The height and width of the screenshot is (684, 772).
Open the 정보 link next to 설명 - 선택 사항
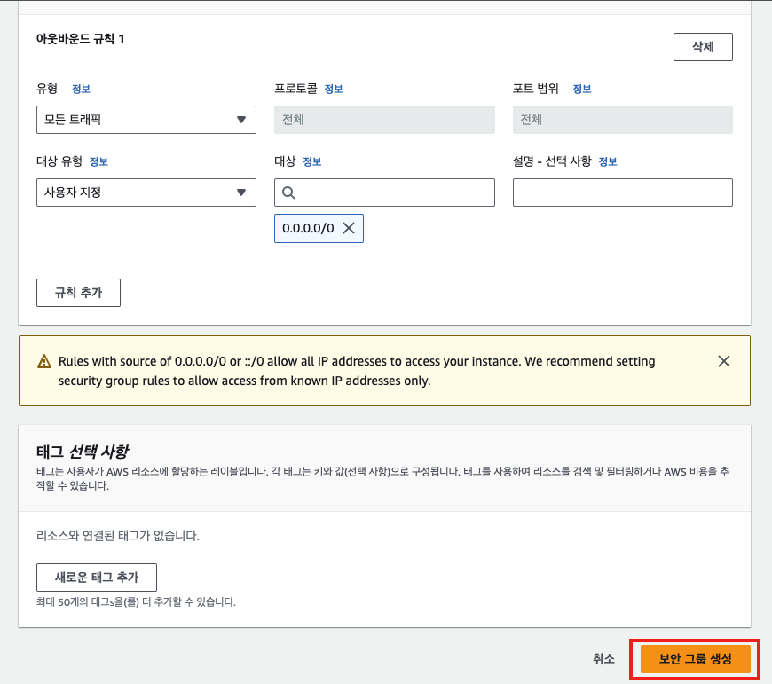pos(608,161)
